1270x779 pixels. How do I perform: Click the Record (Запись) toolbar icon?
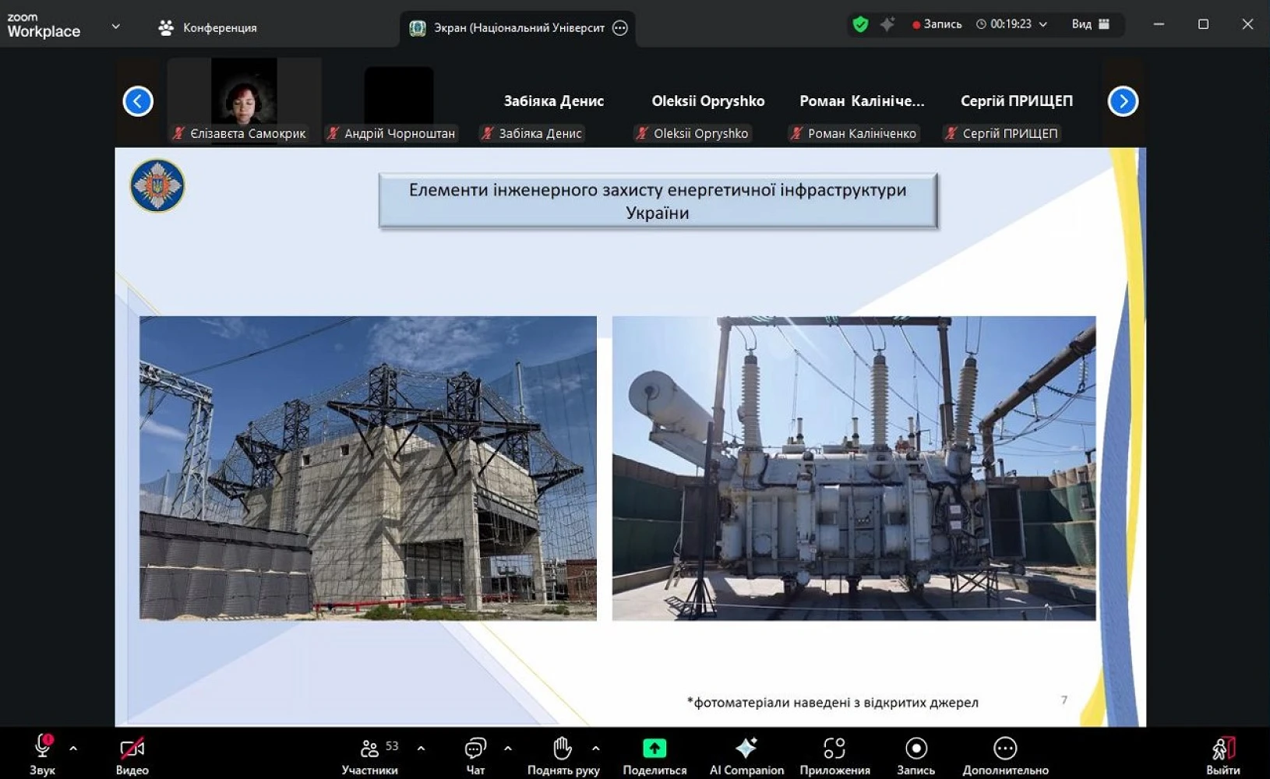(915, 749)
